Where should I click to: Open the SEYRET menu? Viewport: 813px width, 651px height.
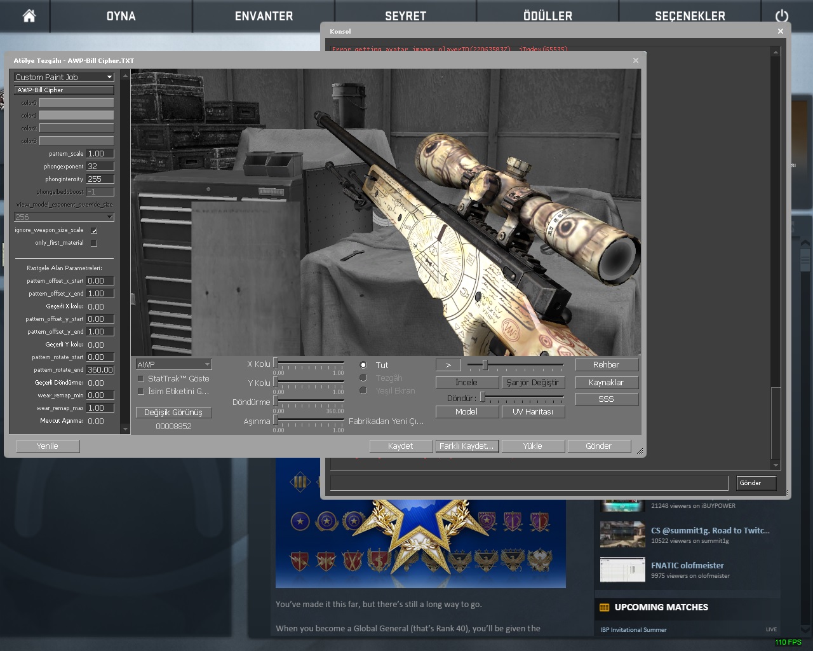[x=405, y=16]
